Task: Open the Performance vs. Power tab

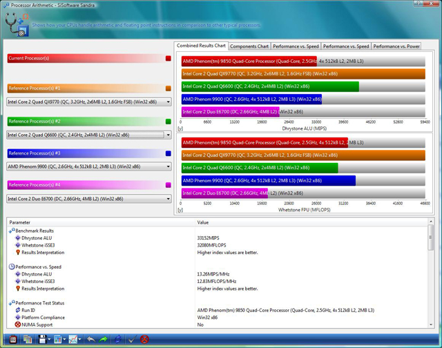Action: pos(396,46)
